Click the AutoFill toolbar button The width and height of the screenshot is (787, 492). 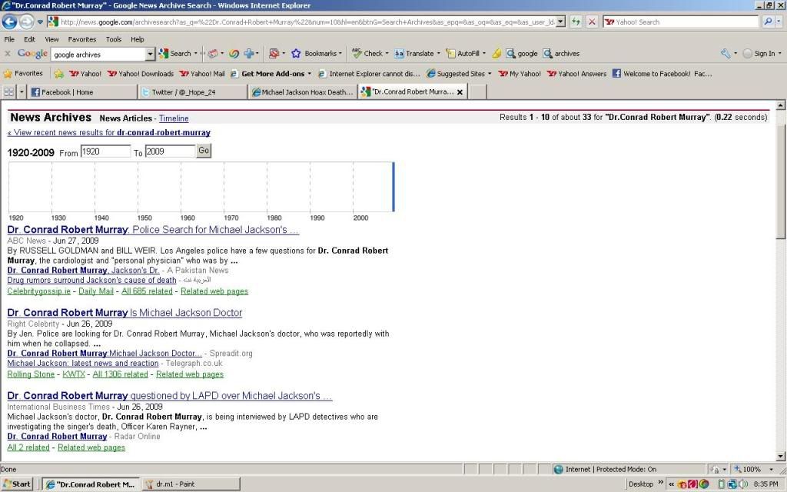[x=463, y=53]
